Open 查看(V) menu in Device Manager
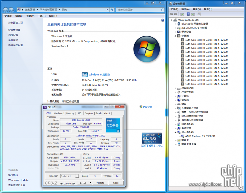Viewport: 246px width, 193px height. [x=197, y=9]
